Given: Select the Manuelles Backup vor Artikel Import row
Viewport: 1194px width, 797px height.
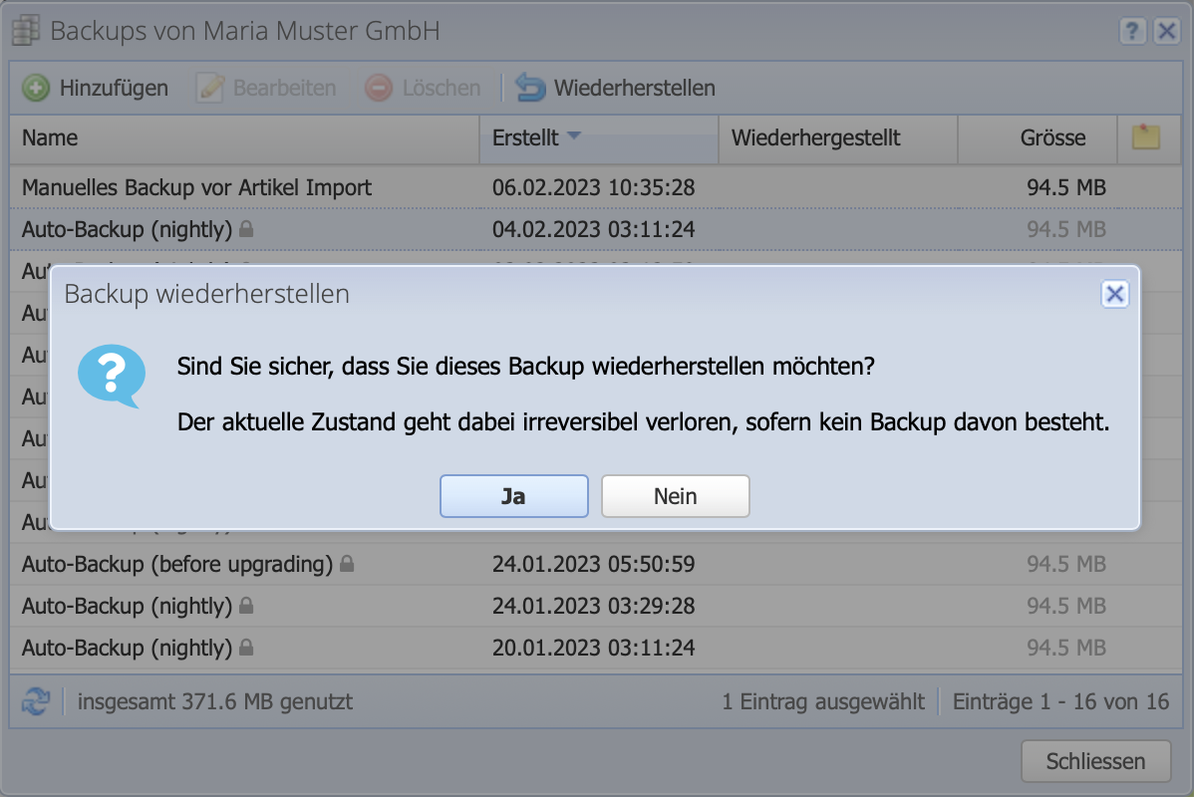Looking at the screenshot, I should point(199,187).
